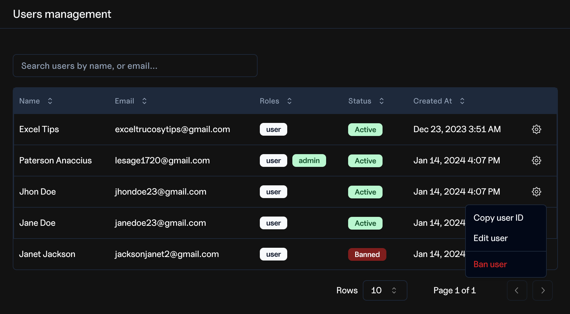Sort by Created At using the arrows icon

(462, 101)
